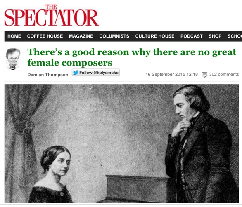Open Damian Thompson author page

coord(48,75)
